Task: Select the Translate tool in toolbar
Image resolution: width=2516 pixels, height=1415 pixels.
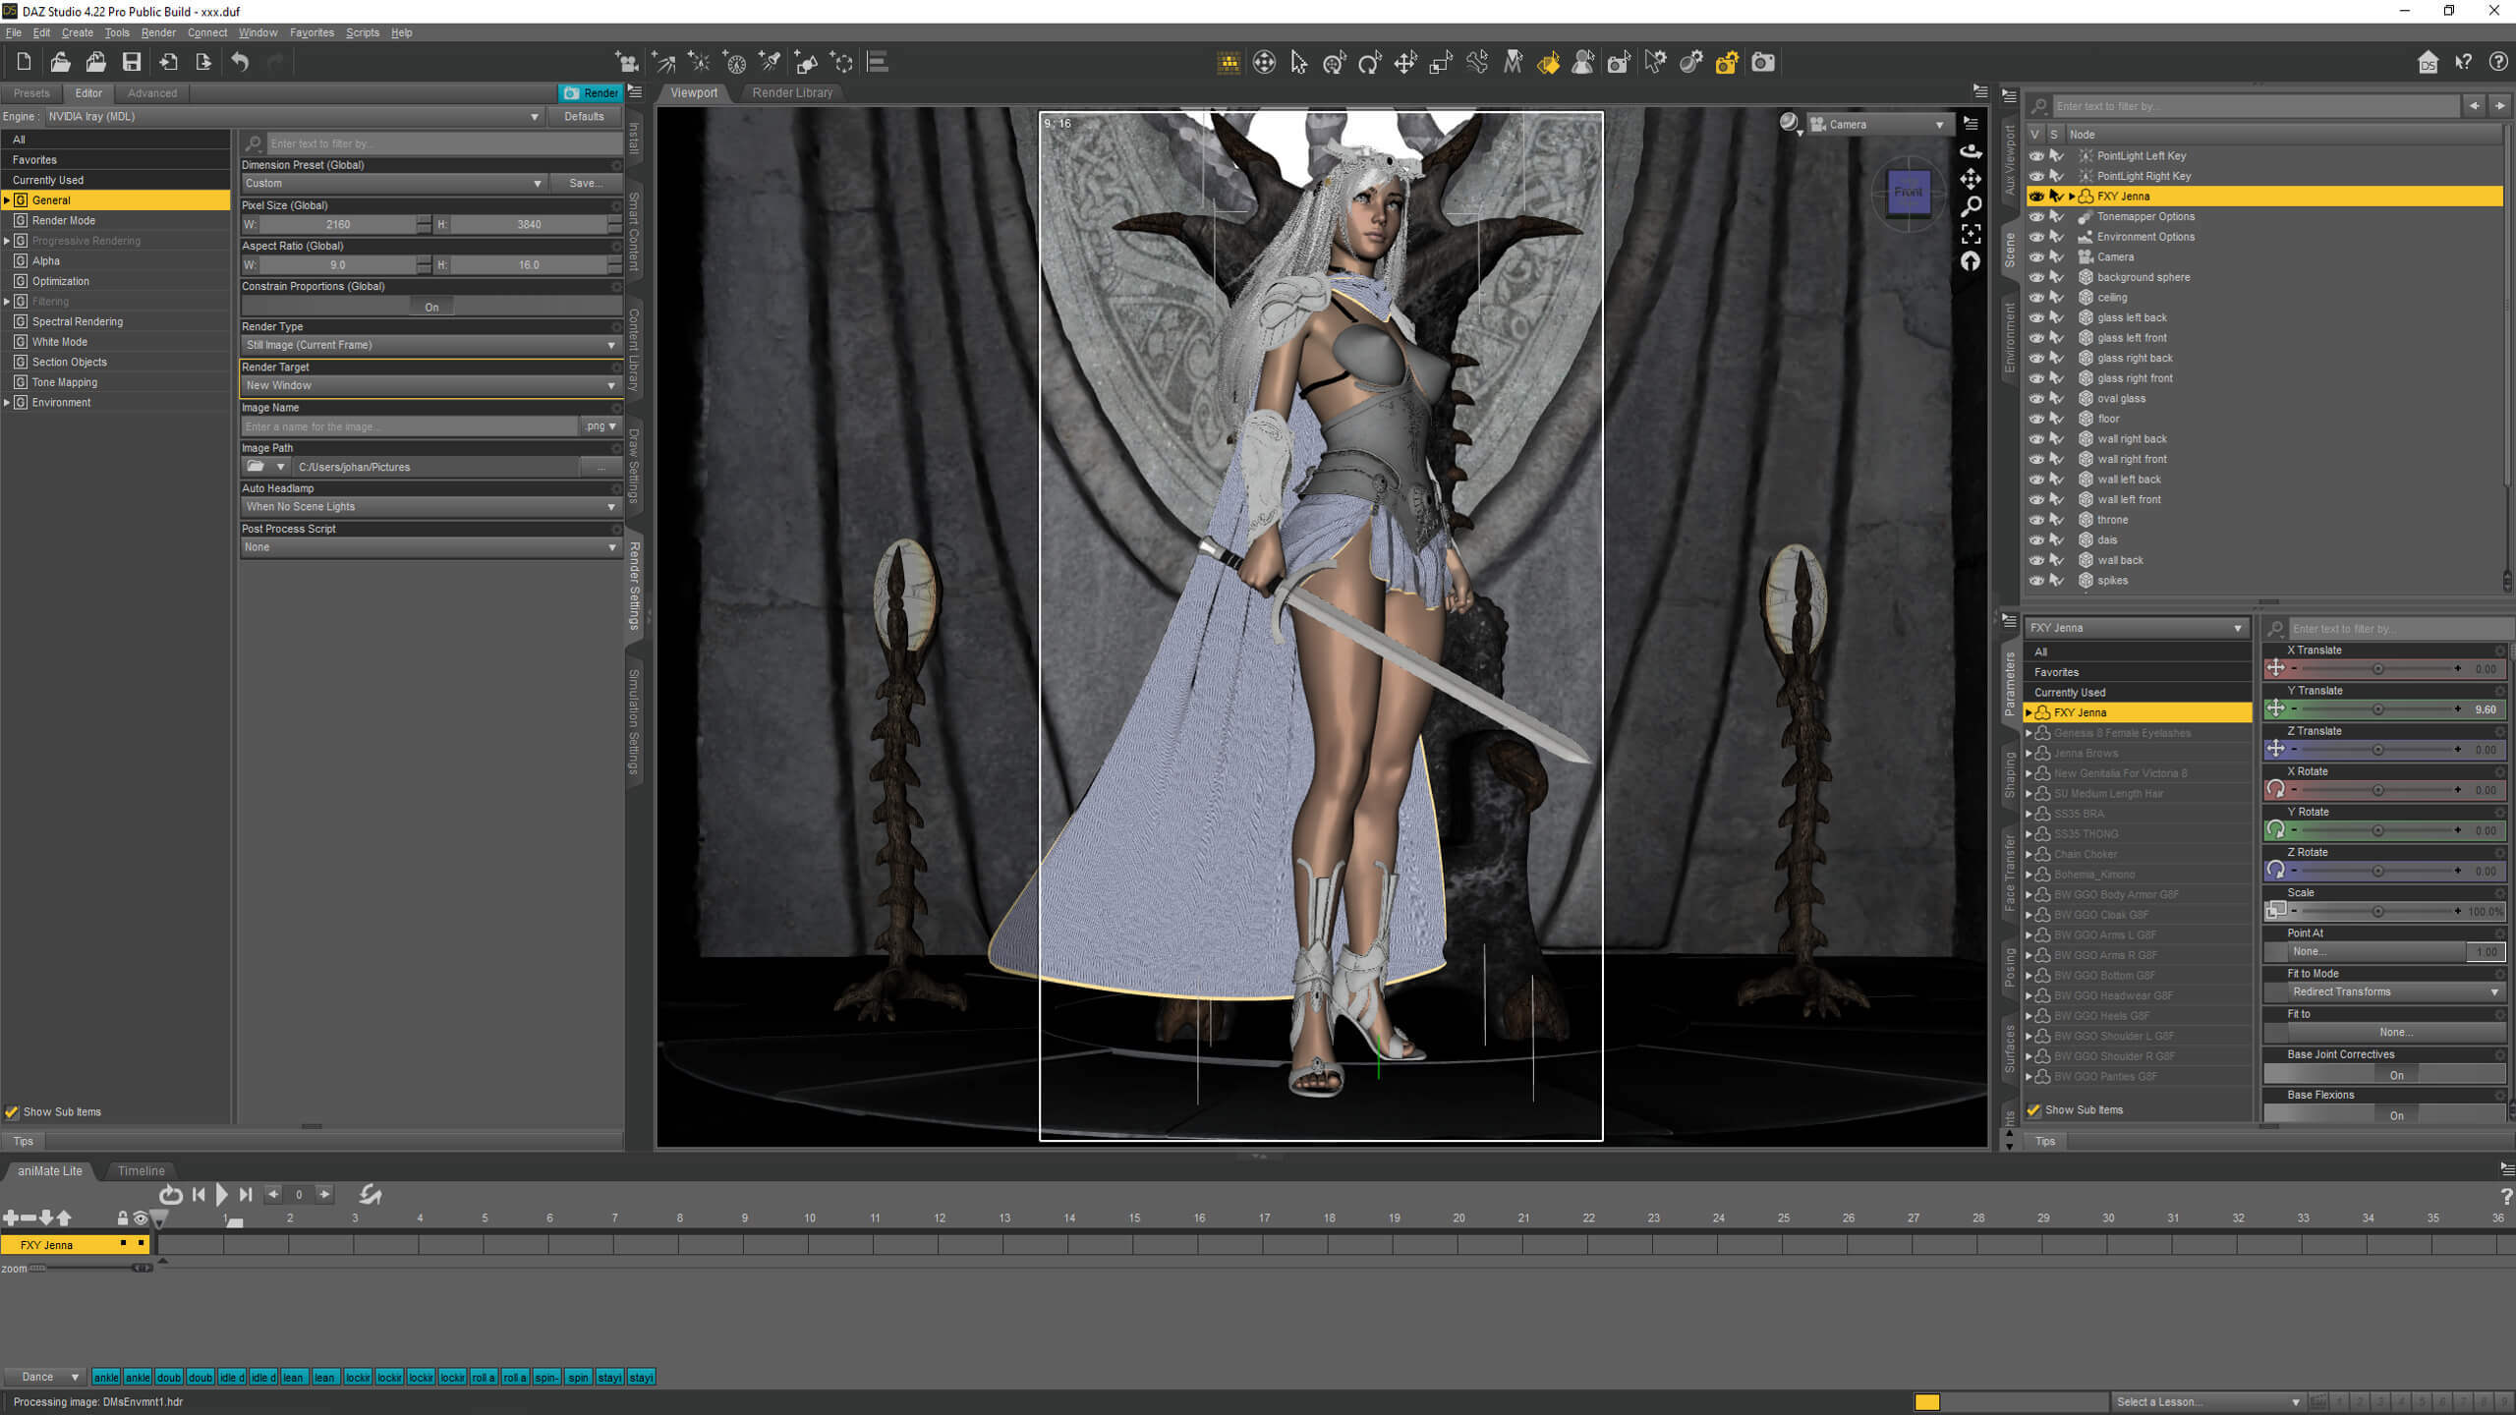Action: point(1404,63)
